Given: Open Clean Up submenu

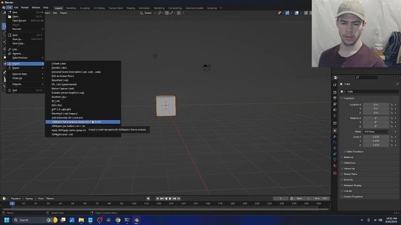Looking at the screenshot, I should 25,78.
